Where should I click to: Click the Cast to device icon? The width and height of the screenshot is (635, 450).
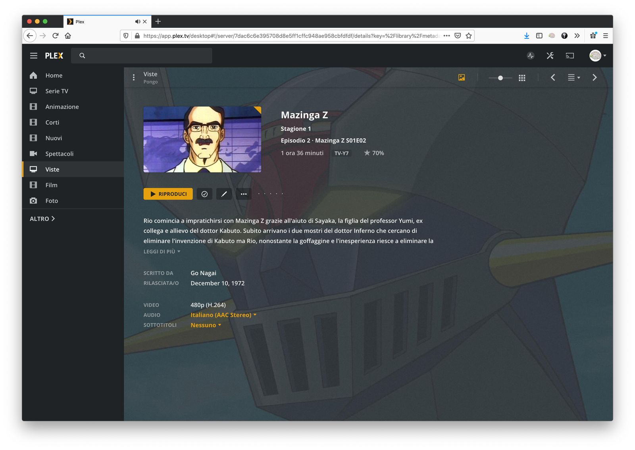tap(570, 56)
